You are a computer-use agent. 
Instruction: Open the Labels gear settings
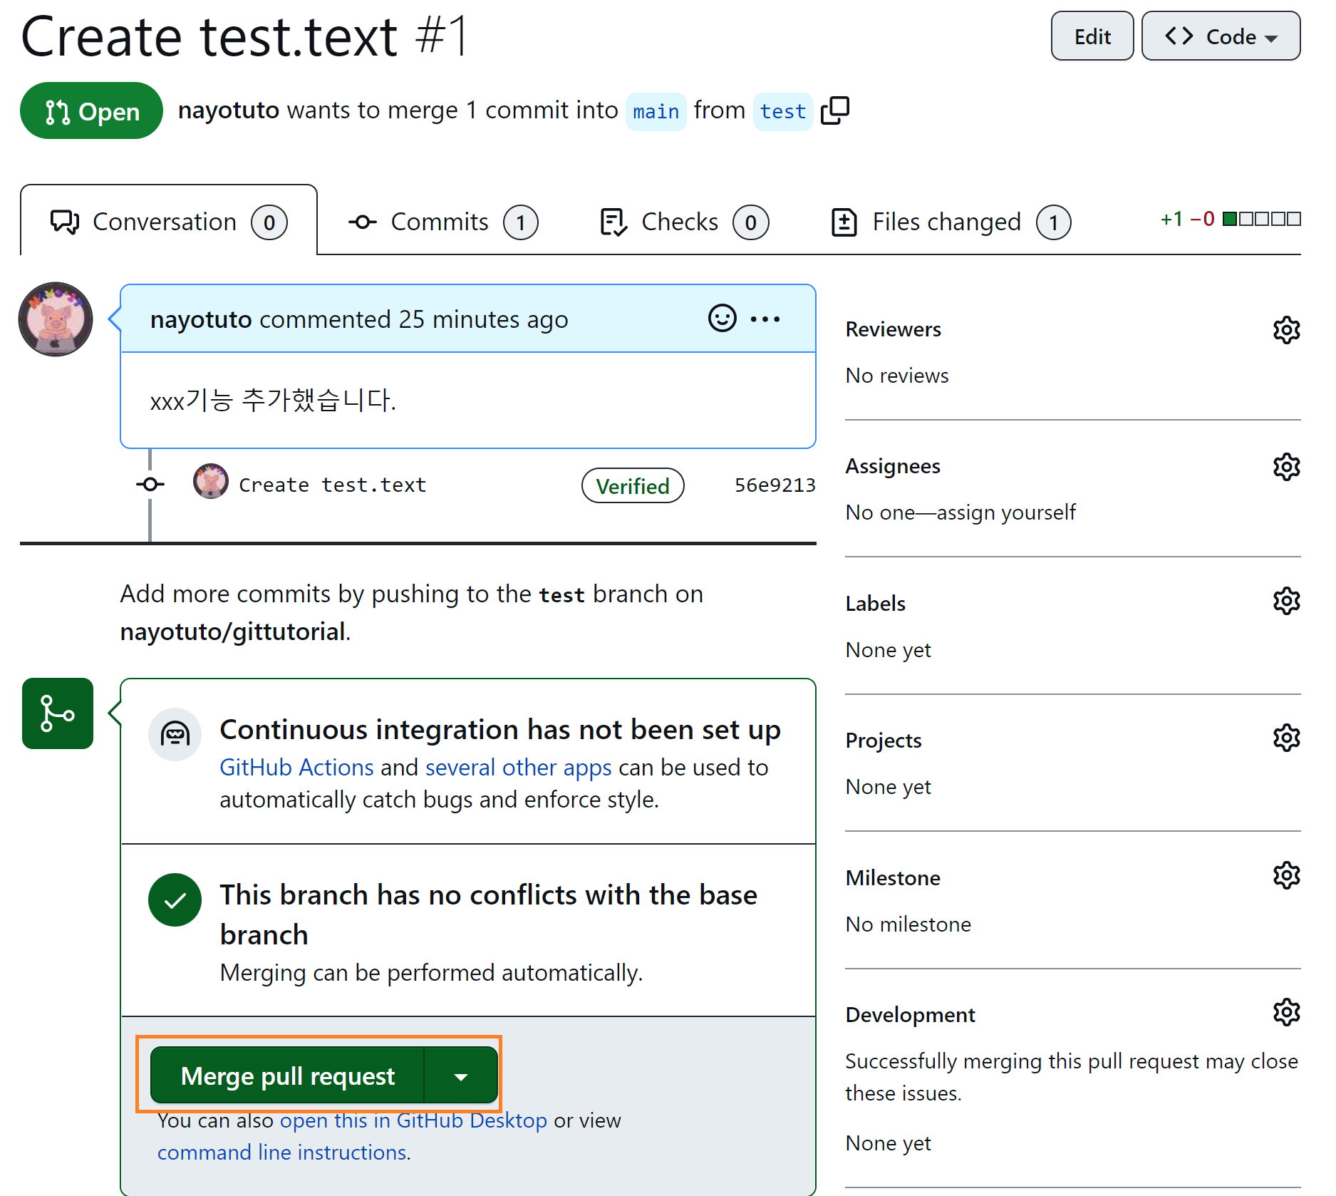tap(1286, 601)
